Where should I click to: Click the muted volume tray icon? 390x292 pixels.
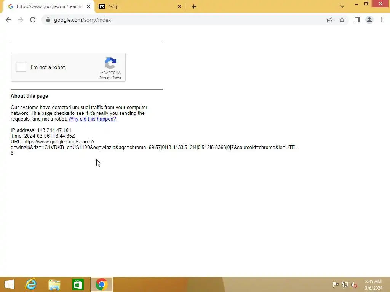click(354, 285)
